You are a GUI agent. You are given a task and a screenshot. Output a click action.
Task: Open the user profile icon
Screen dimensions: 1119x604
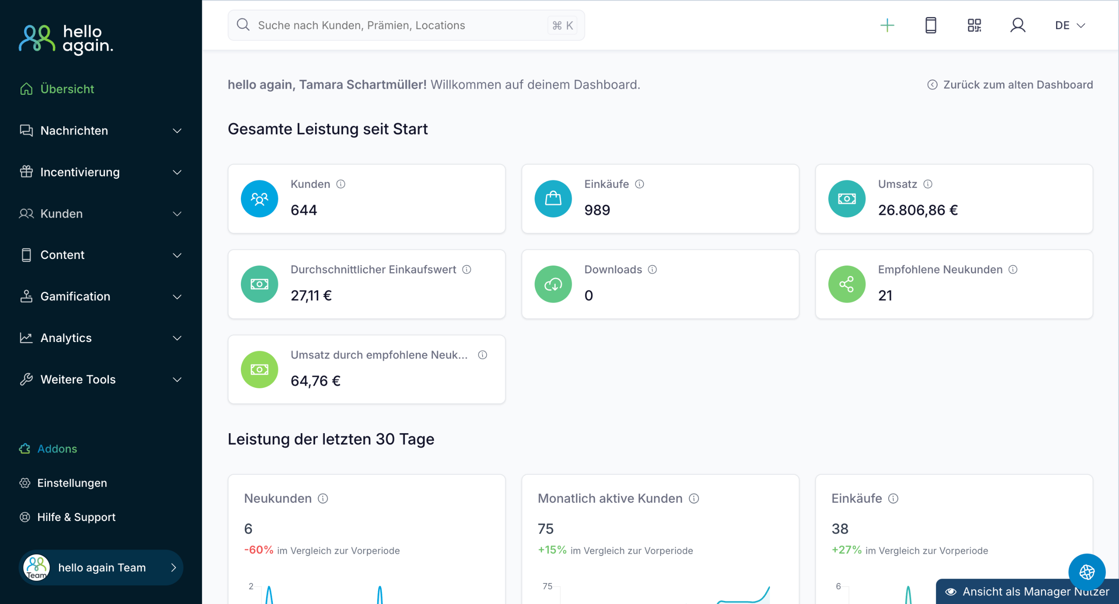pos(1018,25)
